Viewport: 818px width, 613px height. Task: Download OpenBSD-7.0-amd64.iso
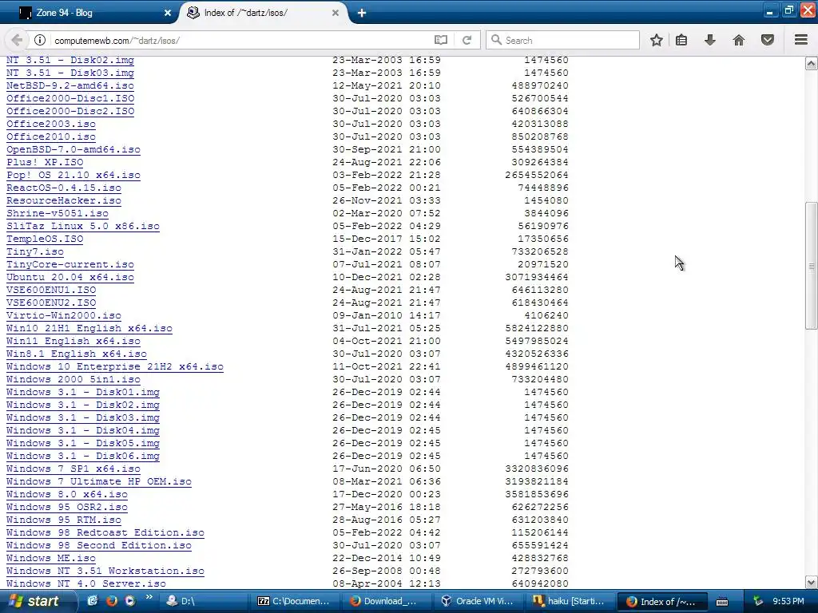[73, 149]
